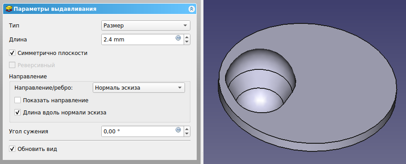
Task: Decrease Длина value with down arrow
Action: click(x=187, y=42)
